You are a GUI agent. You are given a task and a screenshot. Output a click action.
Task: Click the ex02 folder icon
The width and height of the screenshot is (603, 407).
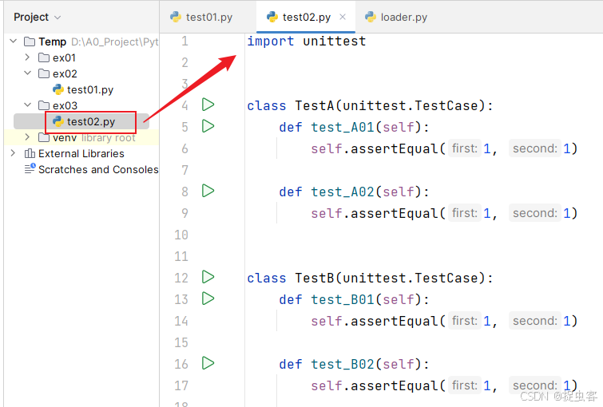pos(44,73)
